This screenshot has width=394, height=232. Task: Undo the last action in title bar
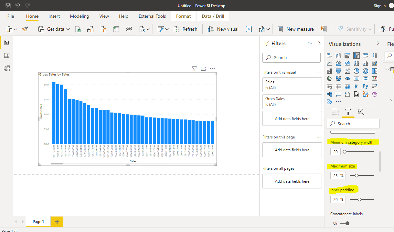tap(18, 5)
